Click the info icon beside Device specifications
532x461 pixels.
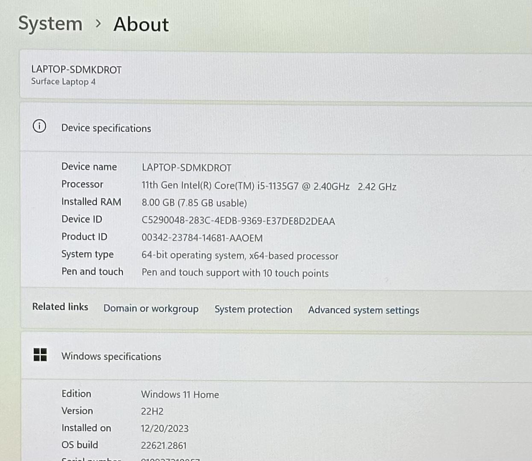39,126
